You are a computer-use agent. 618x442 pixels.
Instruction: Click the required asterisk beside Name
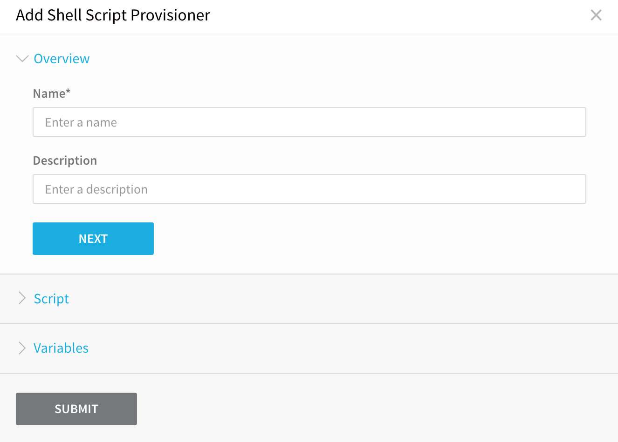(x=68, y=91)
